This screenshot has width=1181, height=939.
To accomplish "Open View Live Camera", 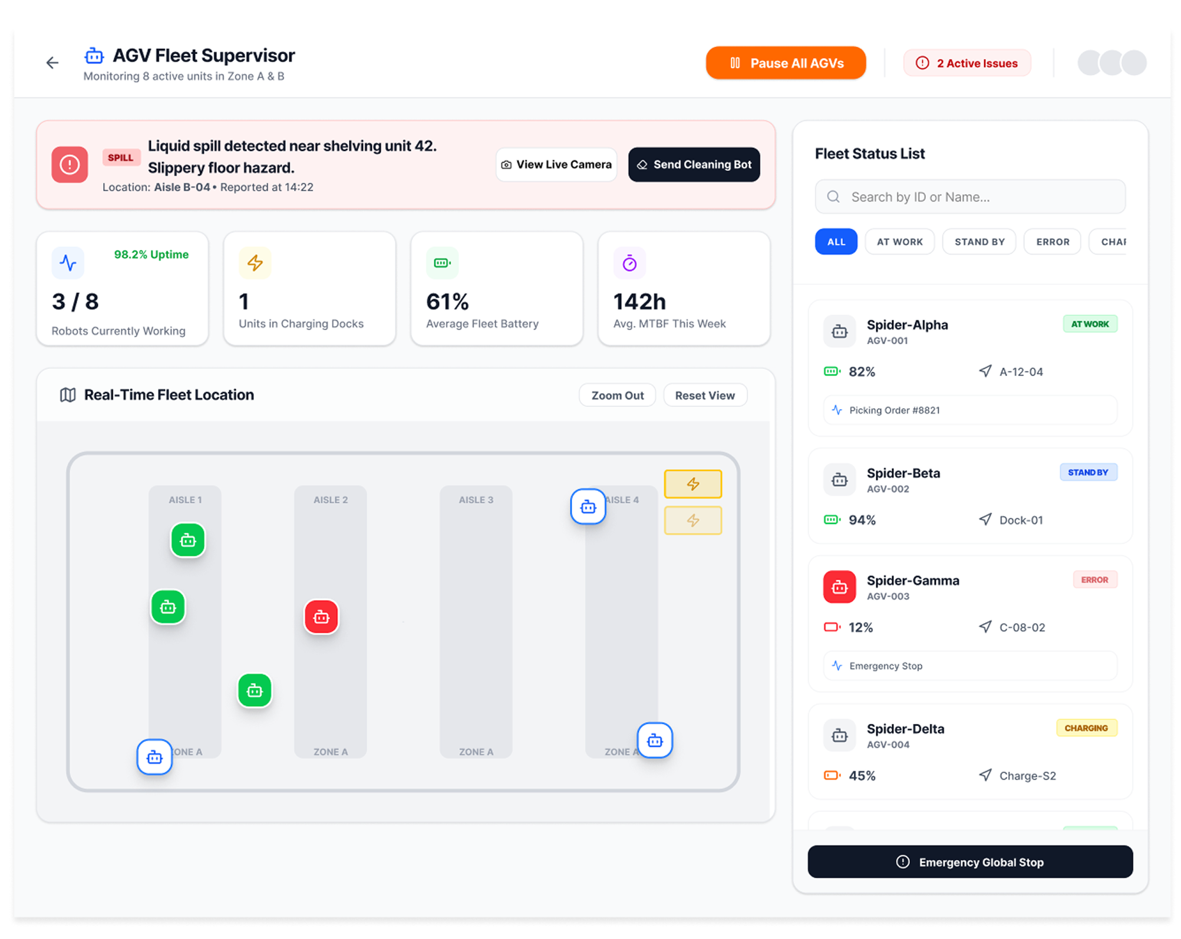I will click(556, 164).
